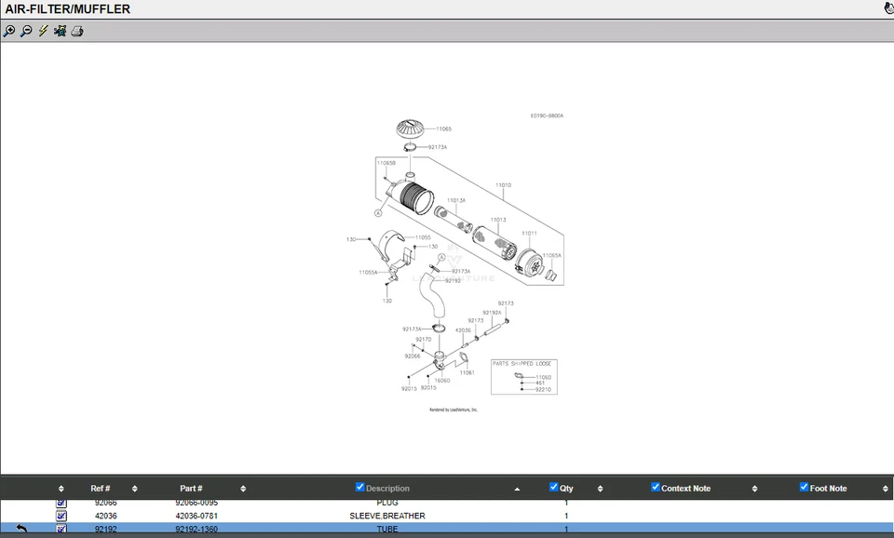
Task: Click ref number 42036 in the table
Action: coord(106,516)
